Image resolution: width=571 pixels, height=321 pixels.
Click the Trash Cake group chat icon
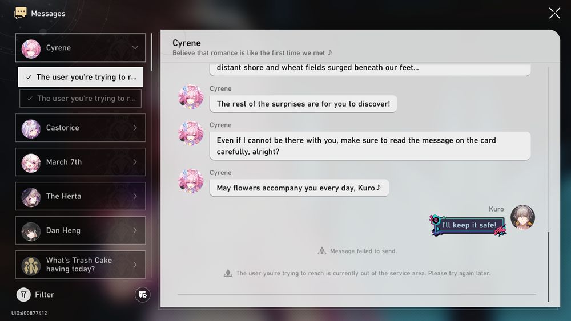(x=31, y=265)
